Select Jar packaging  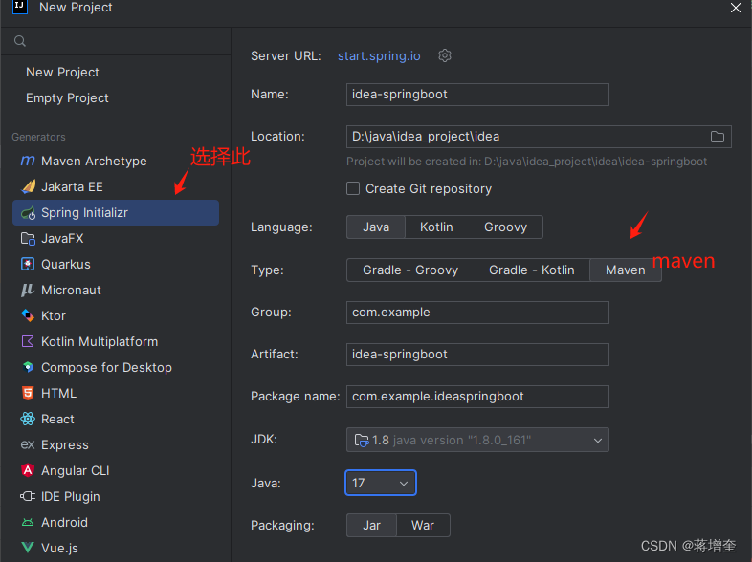[371, 525]
